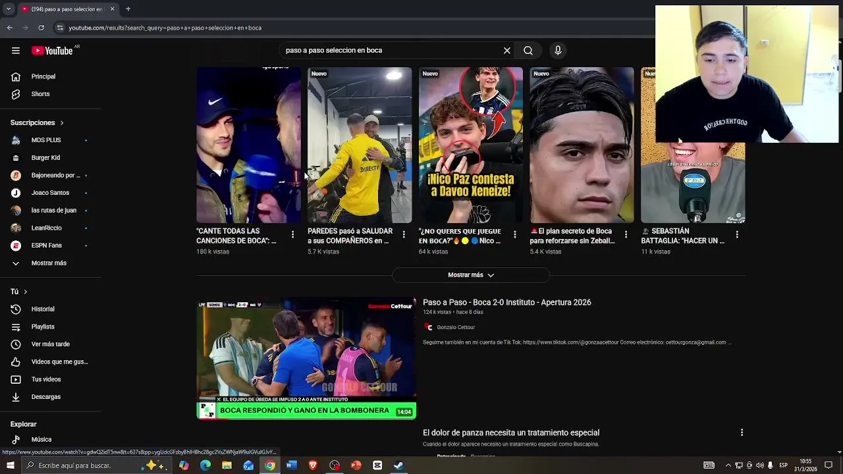This screenshot has width=843, height=474.
Task: Open Windows Start menu
Action: [10, 465]
